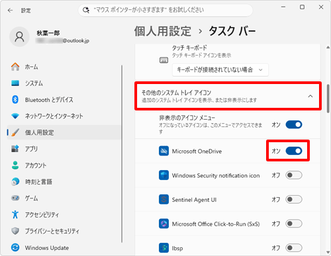Select Windows Update in the sidebar

point(47,248)
